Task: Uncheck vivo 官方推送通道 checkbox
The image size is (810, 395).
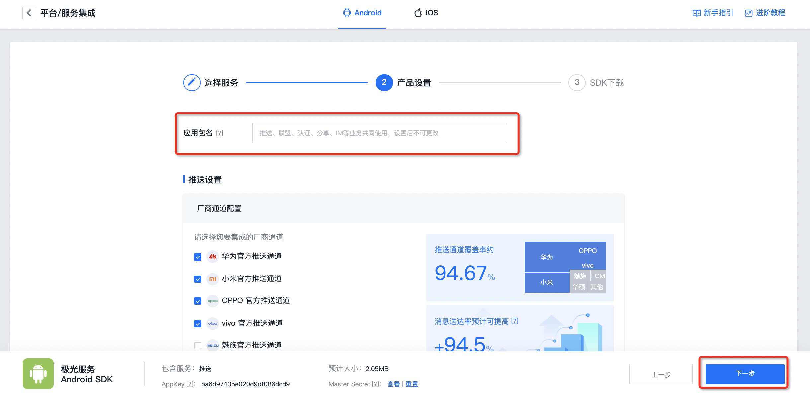Action: pos(198,324)
